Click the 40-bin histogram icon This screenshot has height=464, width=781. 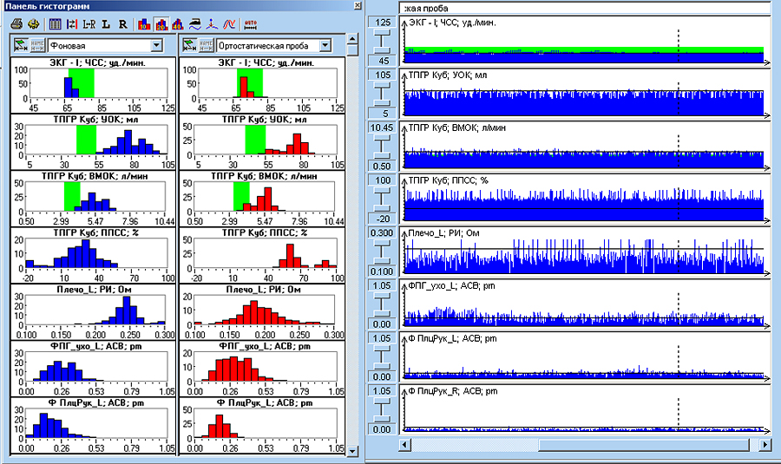(x=177, y=23)
